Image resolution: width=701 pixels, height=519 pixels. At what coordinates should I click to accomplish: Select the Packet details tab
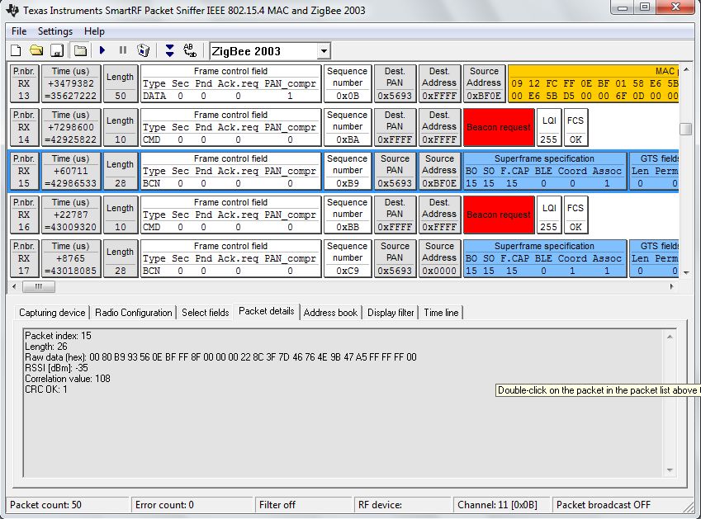(x=267, y=311)
